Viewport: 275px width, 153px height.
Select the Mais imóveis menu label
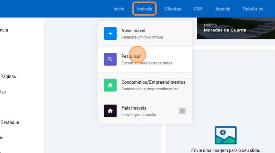click(x=134, y=108)
